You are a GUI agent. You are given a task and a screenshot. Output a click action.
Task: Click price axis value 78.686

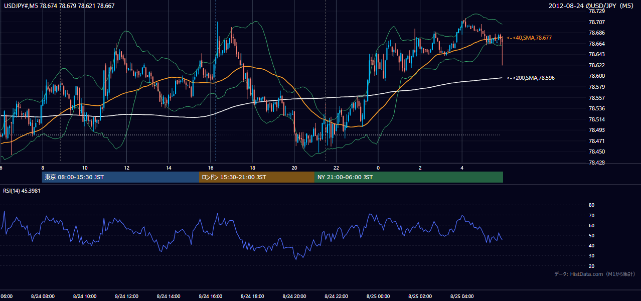[596, 33]
